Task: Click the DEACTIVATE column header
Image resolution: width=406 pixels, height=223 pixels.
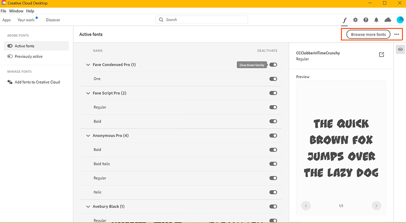Action: 267,51
